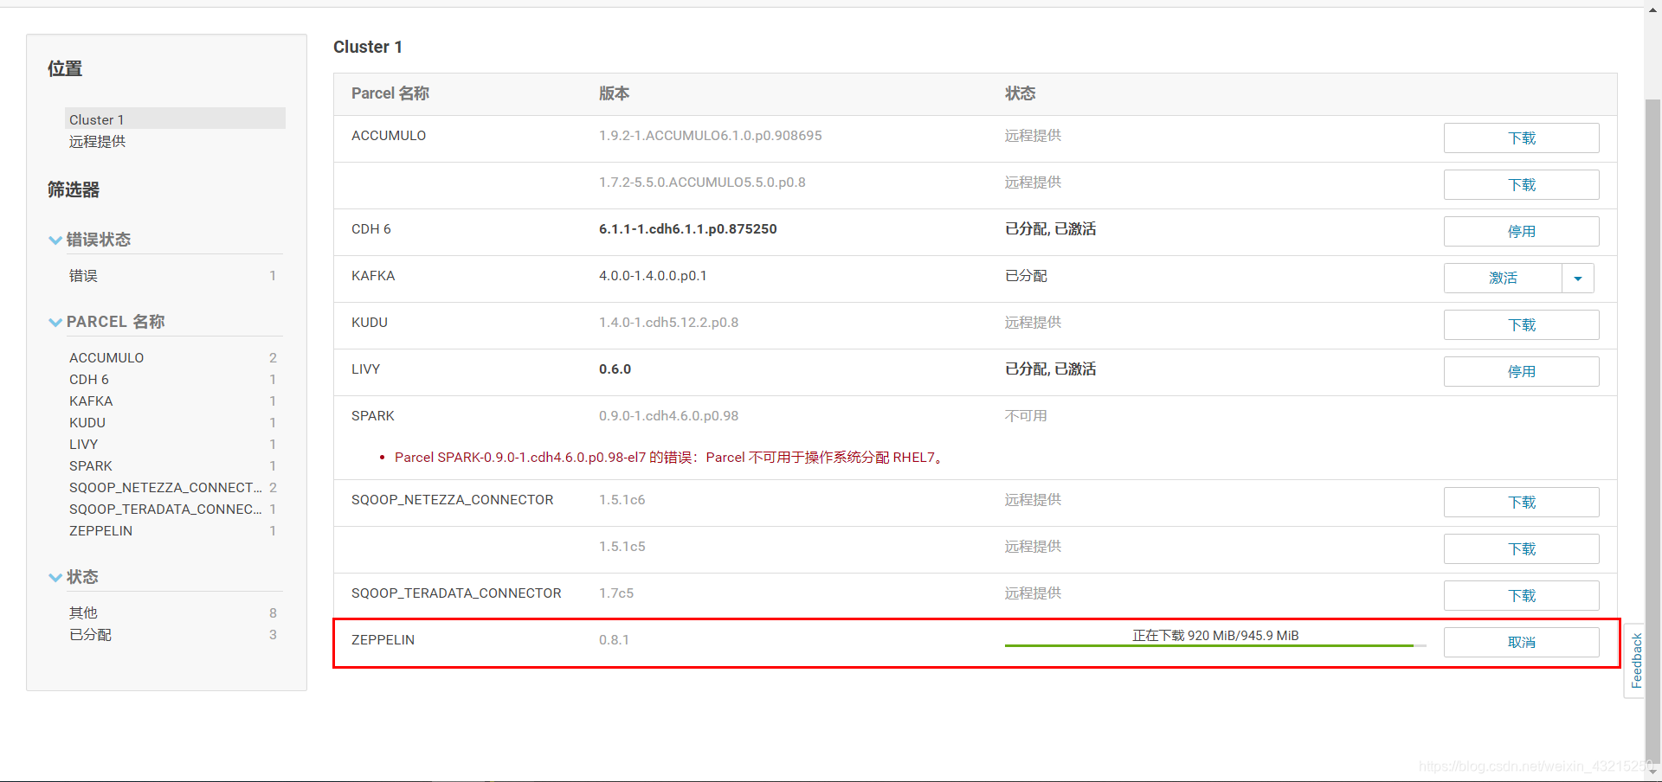Image resolution: width=1662 pixels, height=782 pixels.
Task: Download the SQOOP_TERADATA_CONNECTOR parcel
Action: 1521,596
